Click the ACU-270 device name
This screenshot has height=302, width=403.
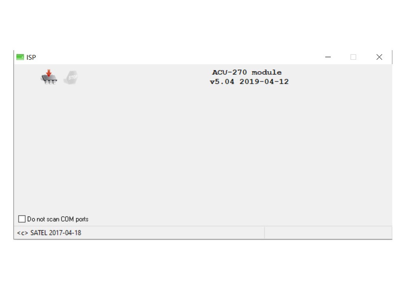(229, 72)
